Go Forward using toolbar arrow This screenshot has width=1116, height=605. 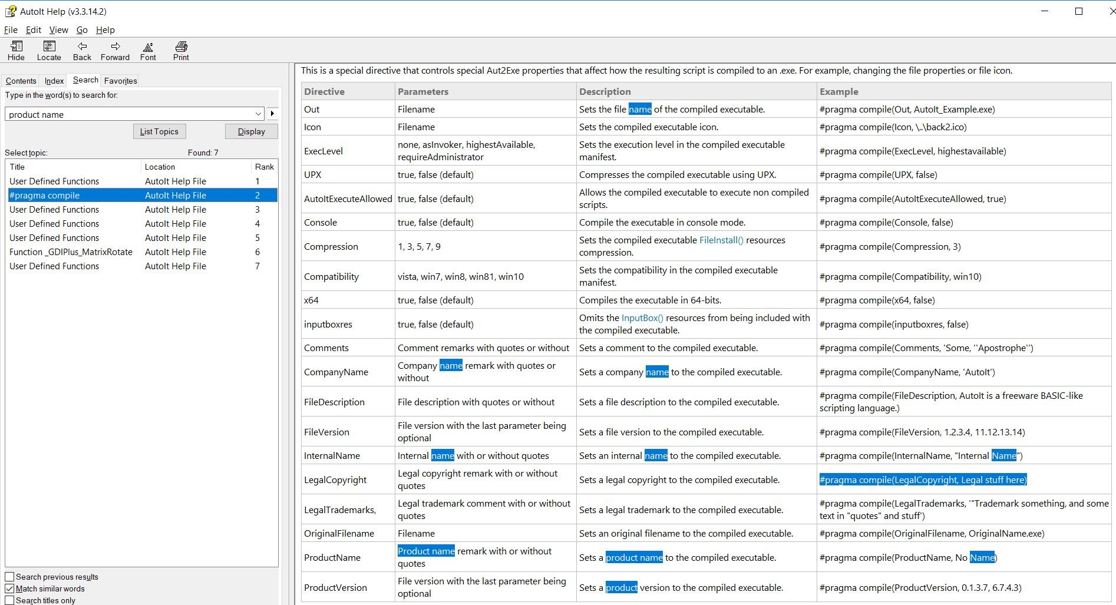pos(115,51)
